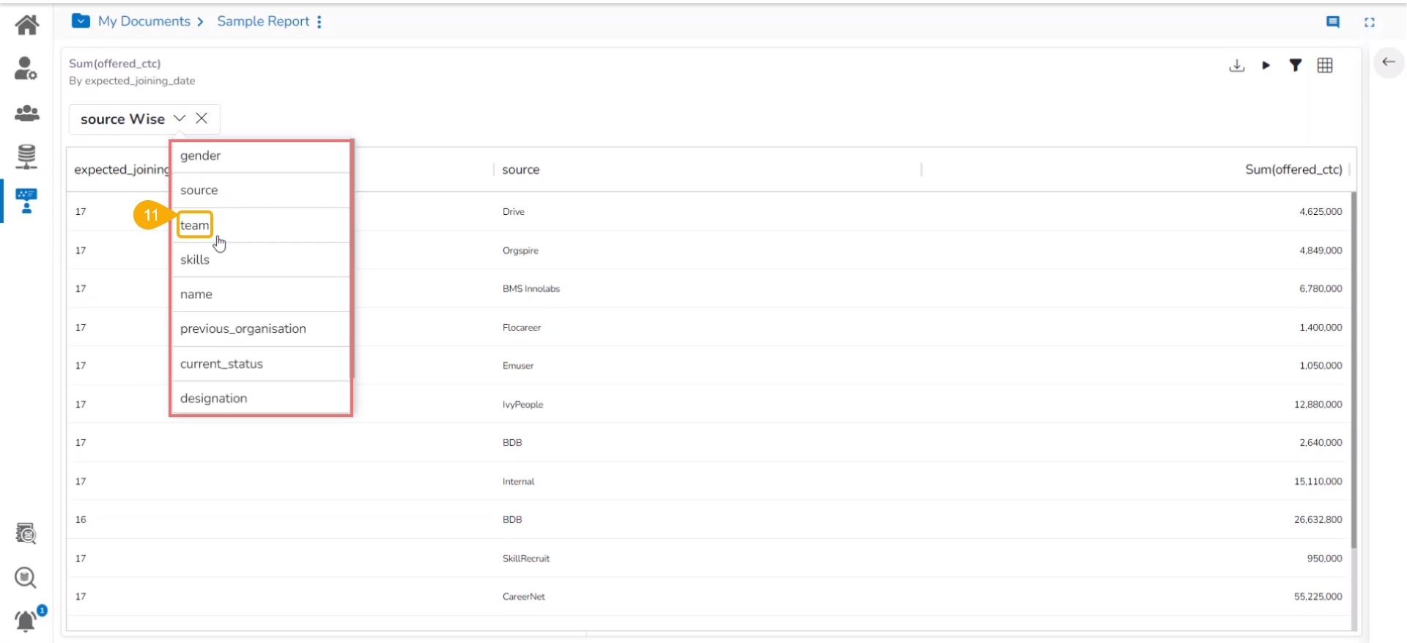
Task: Click the Flocareer source cell
Action: point(522,328)
